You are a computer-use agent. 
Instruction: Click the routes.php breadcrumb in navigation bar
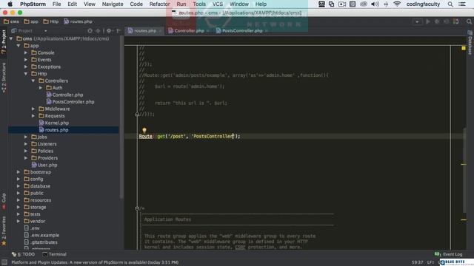78,21
